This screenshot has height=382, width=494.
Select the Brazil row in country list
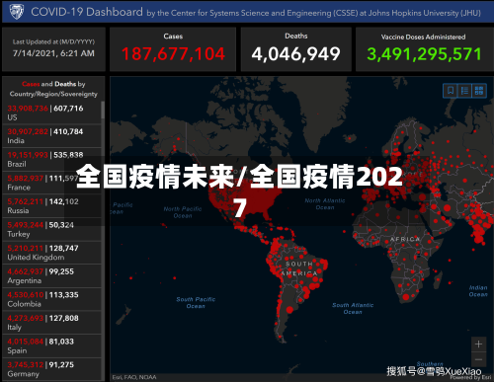tap(51, 159)
